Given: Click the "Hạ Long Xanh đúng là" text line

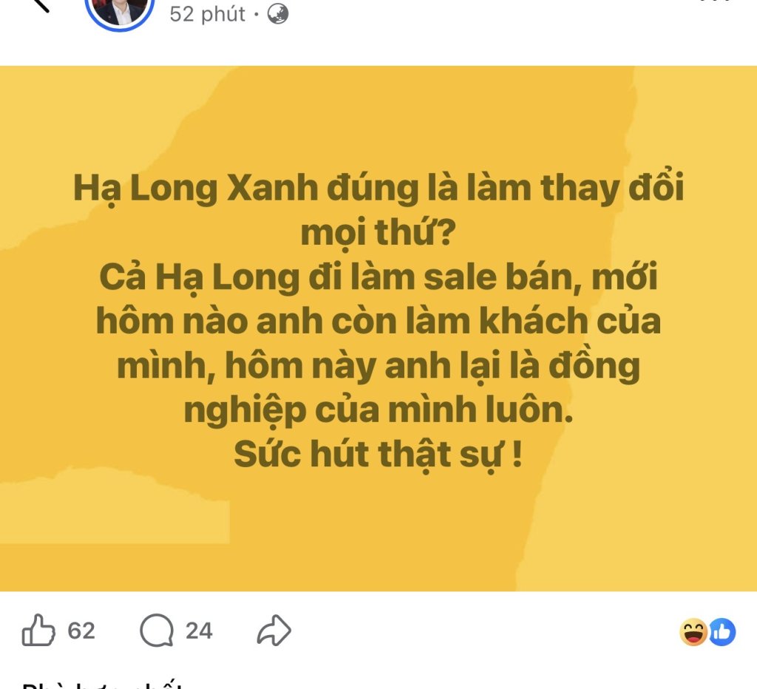Looking at the screenshot, I should point(378,189).
